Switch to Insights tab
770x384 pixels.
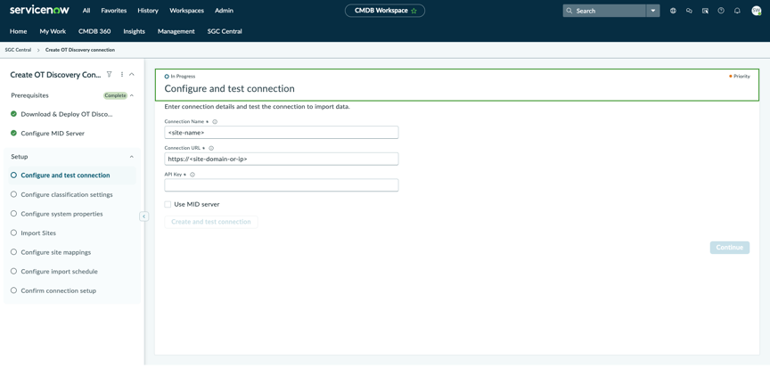pyautogui.click(x=134, y=31)
